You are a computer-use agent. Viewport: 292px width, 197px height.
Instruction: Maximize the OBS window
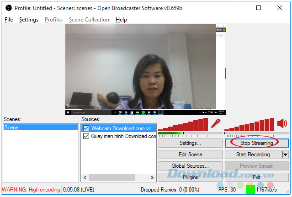[259, 8]
